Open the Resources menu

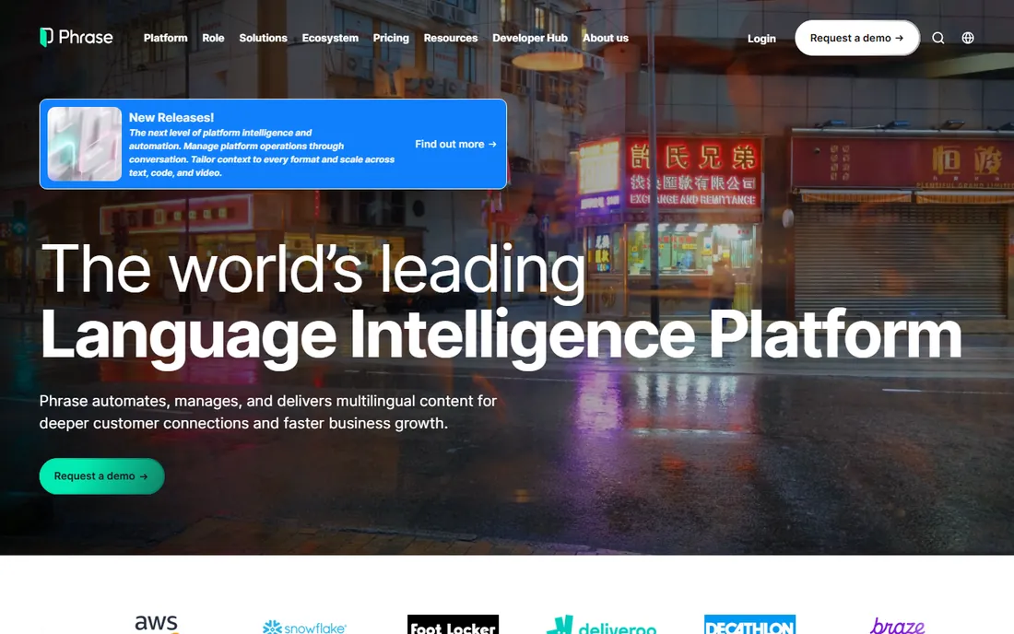point(451,38)
